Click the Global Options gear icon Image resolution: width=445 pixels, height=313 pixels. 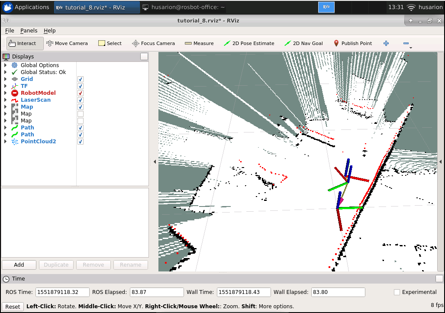pyautogui.click(x=14, y=65)
